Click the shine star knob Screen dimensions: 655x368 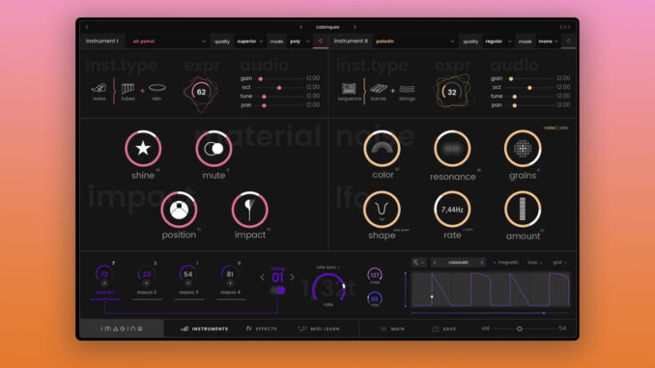point(143,149)
